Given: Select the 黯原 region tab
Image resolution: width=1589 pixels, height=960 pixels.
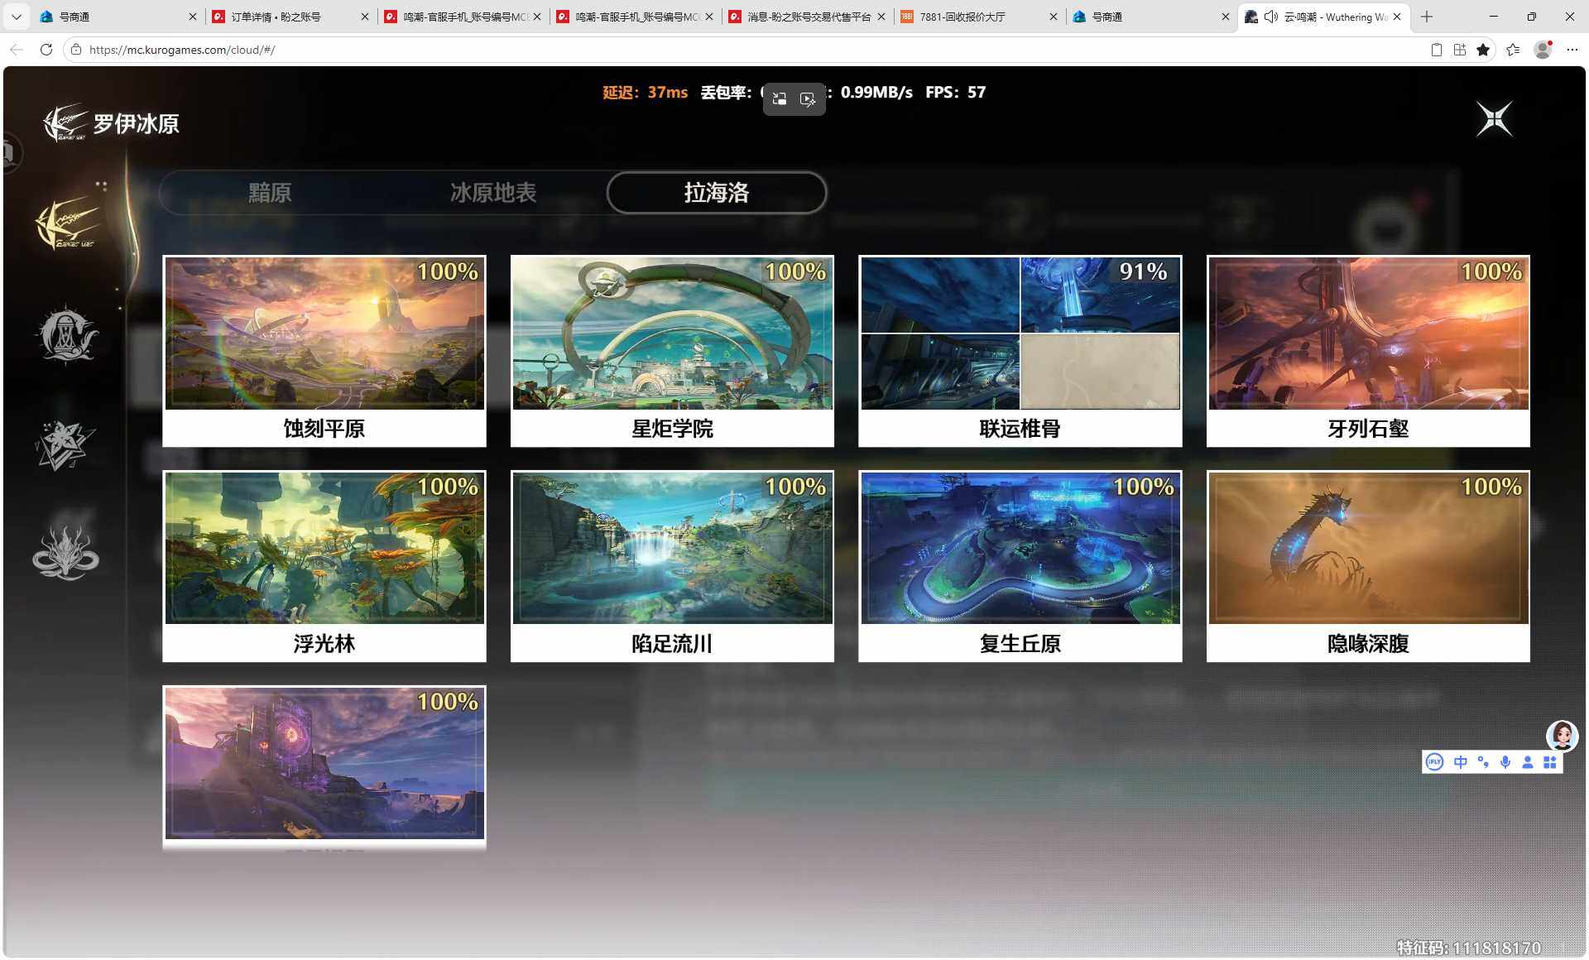Looking at the screenshot, I should 270,193.
